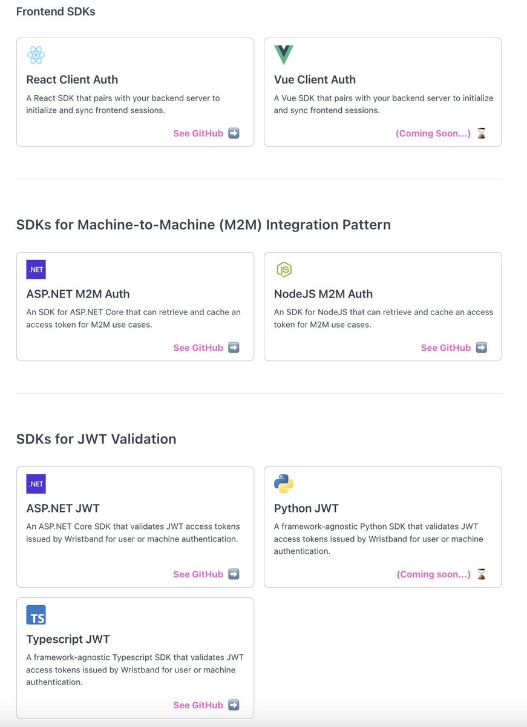Click the Vue logo icon
The height and width of the screenshot is (727, 527).
click(x=284, y=55)
